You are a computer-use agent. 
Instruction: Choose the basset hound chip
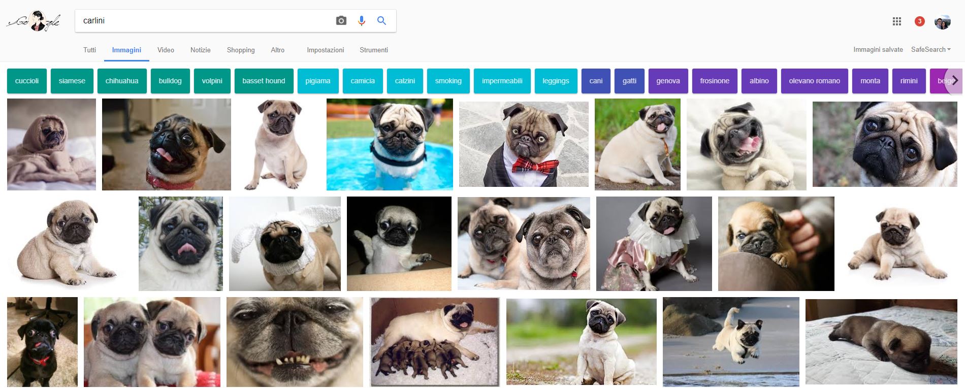pos(264,81)
